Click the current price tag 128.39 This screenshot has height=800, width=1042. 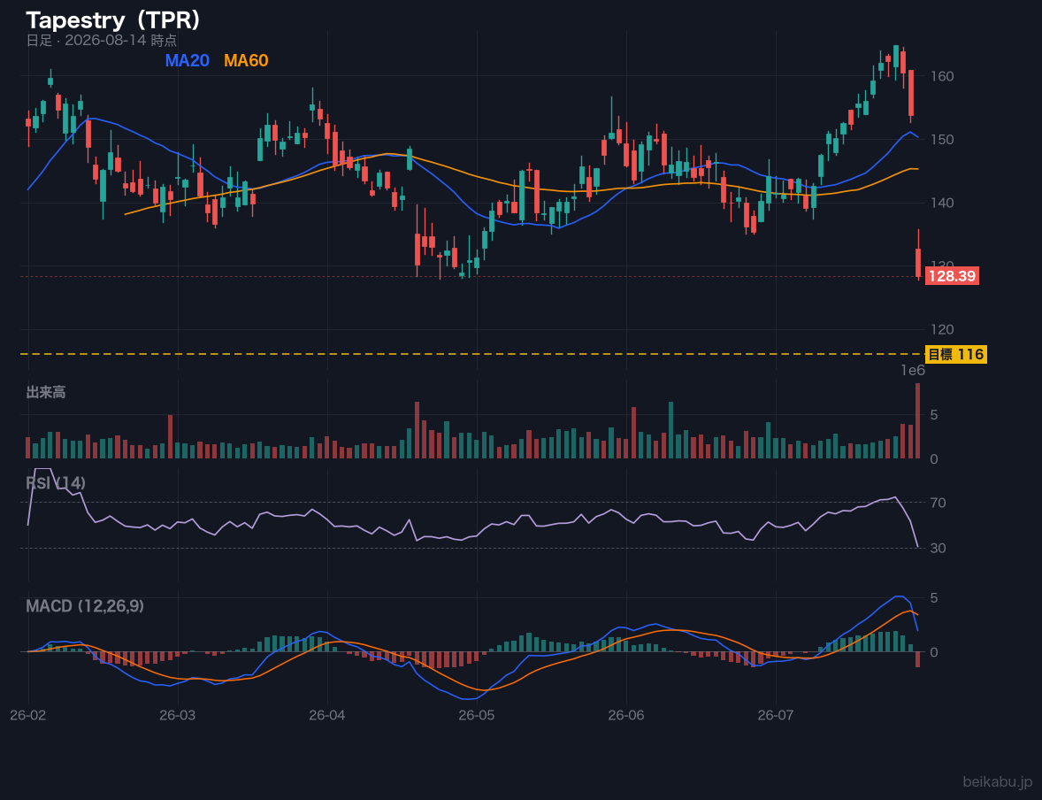(x=952, y=276)
